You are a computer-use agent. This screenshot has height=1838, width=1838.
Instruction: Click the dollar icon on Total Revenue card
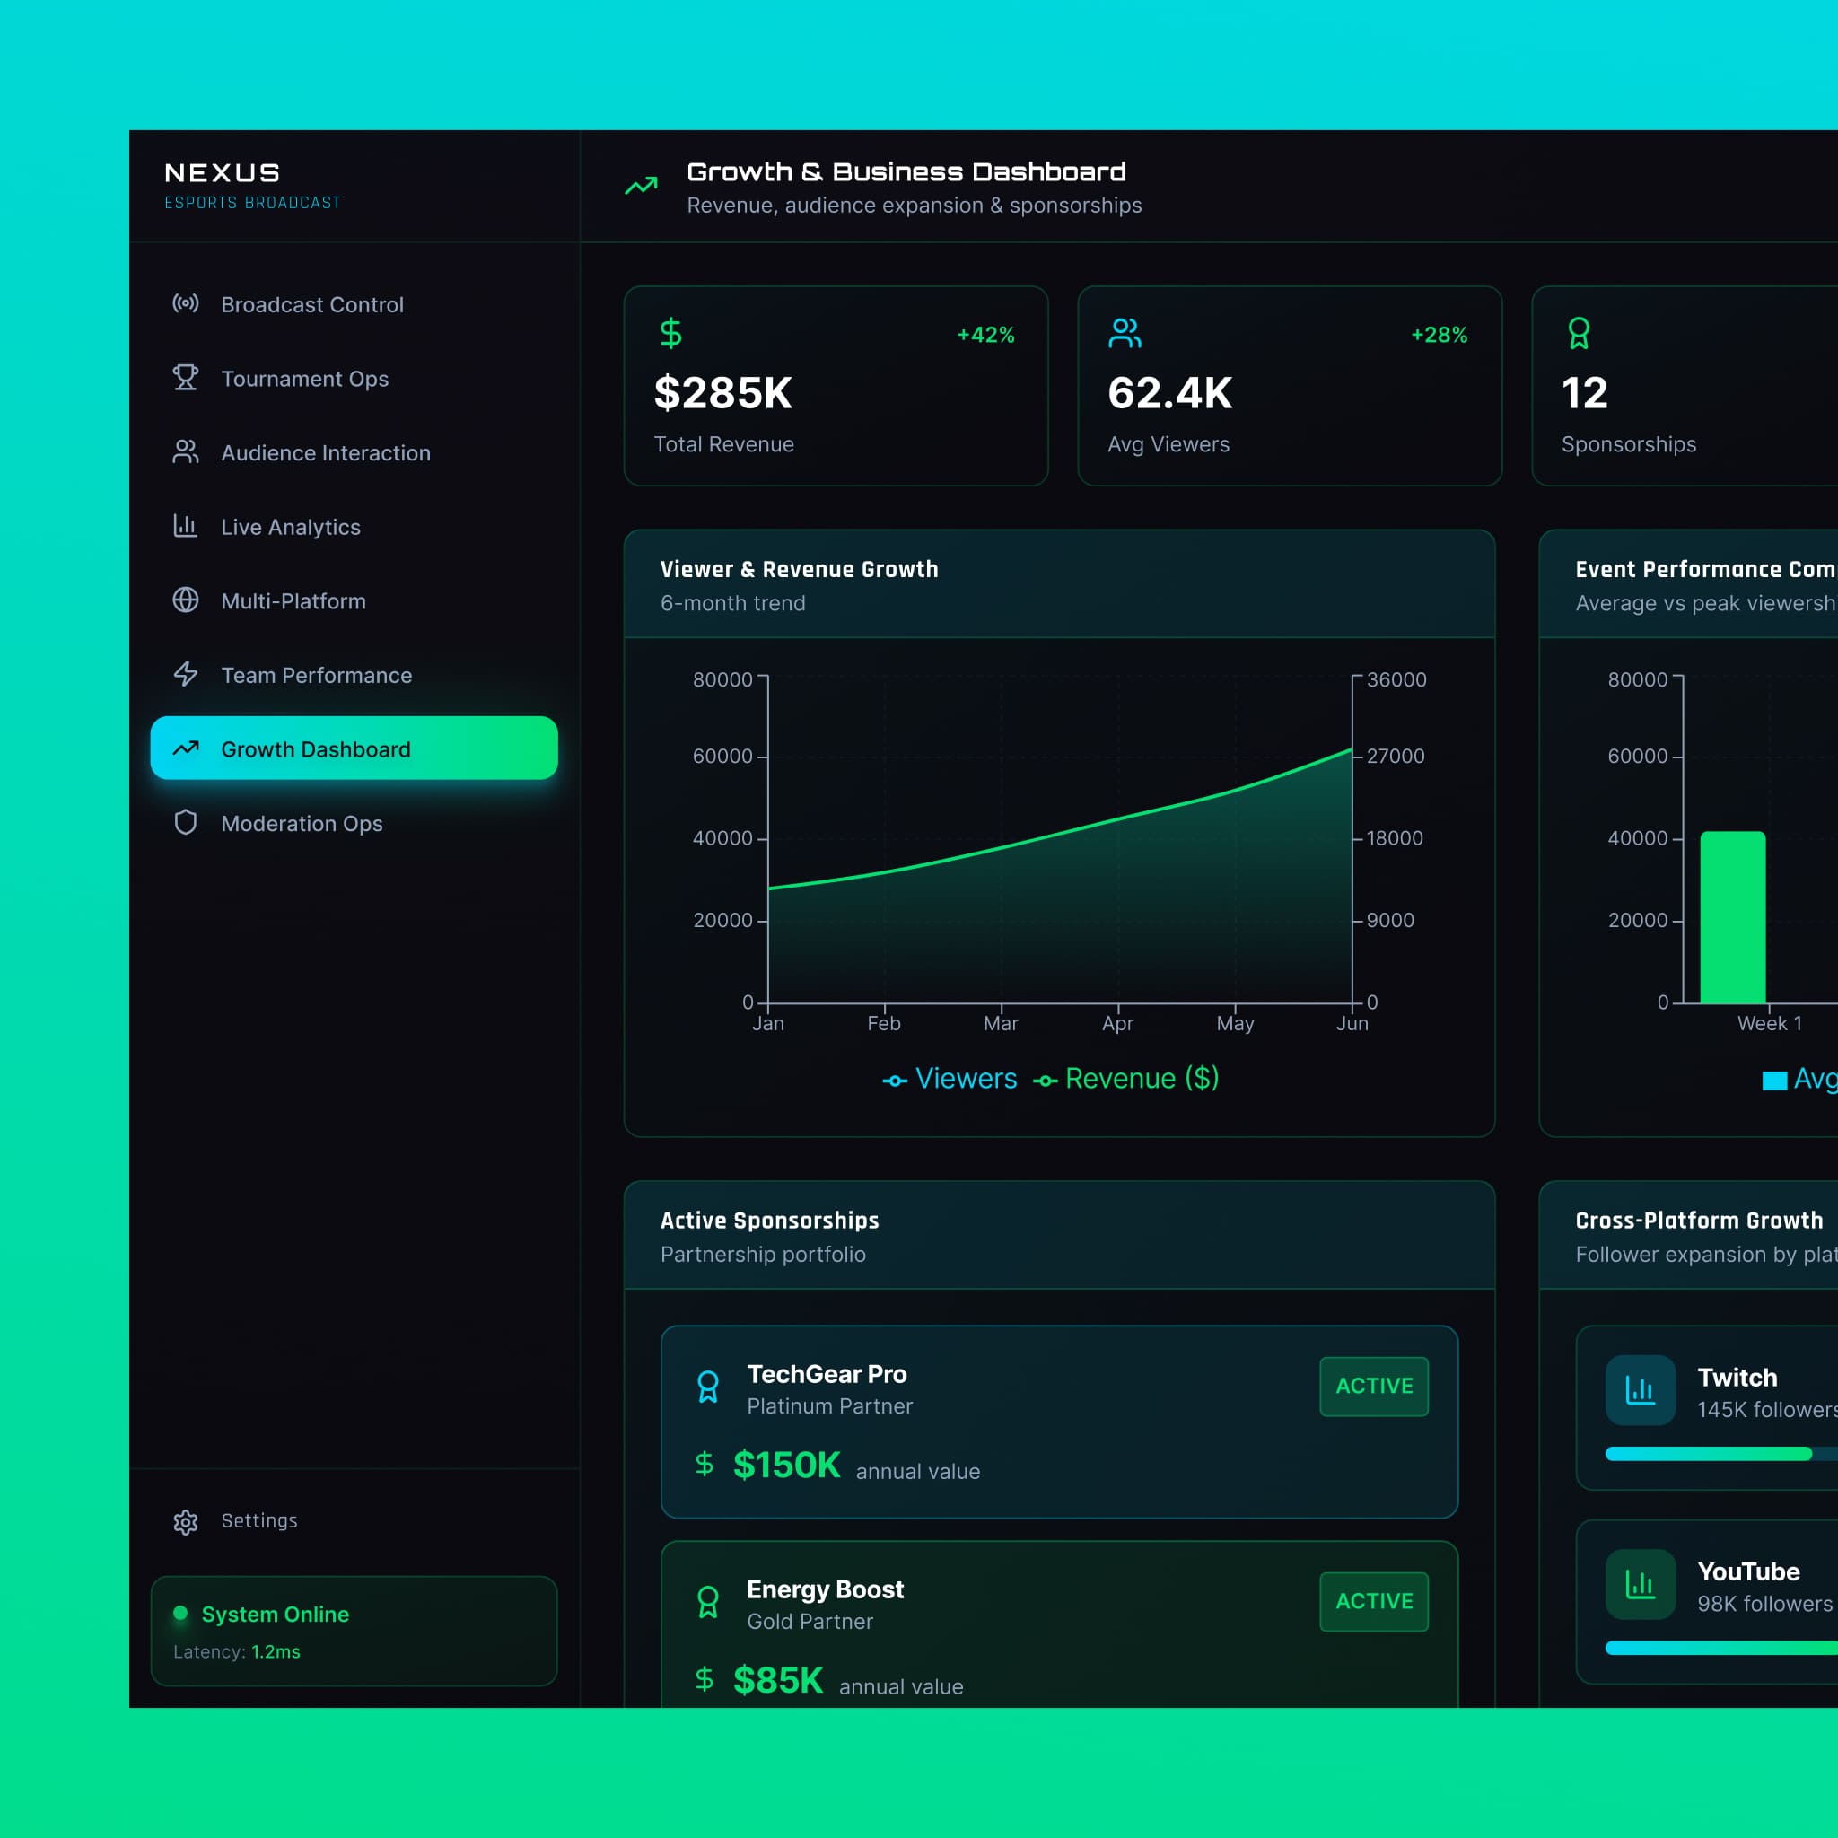670,333
